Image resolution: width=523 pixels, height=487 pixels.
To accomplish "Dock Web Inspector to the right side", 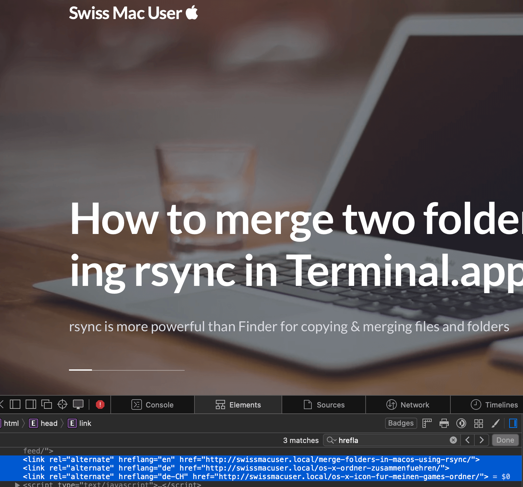I will tap(31, 404).
